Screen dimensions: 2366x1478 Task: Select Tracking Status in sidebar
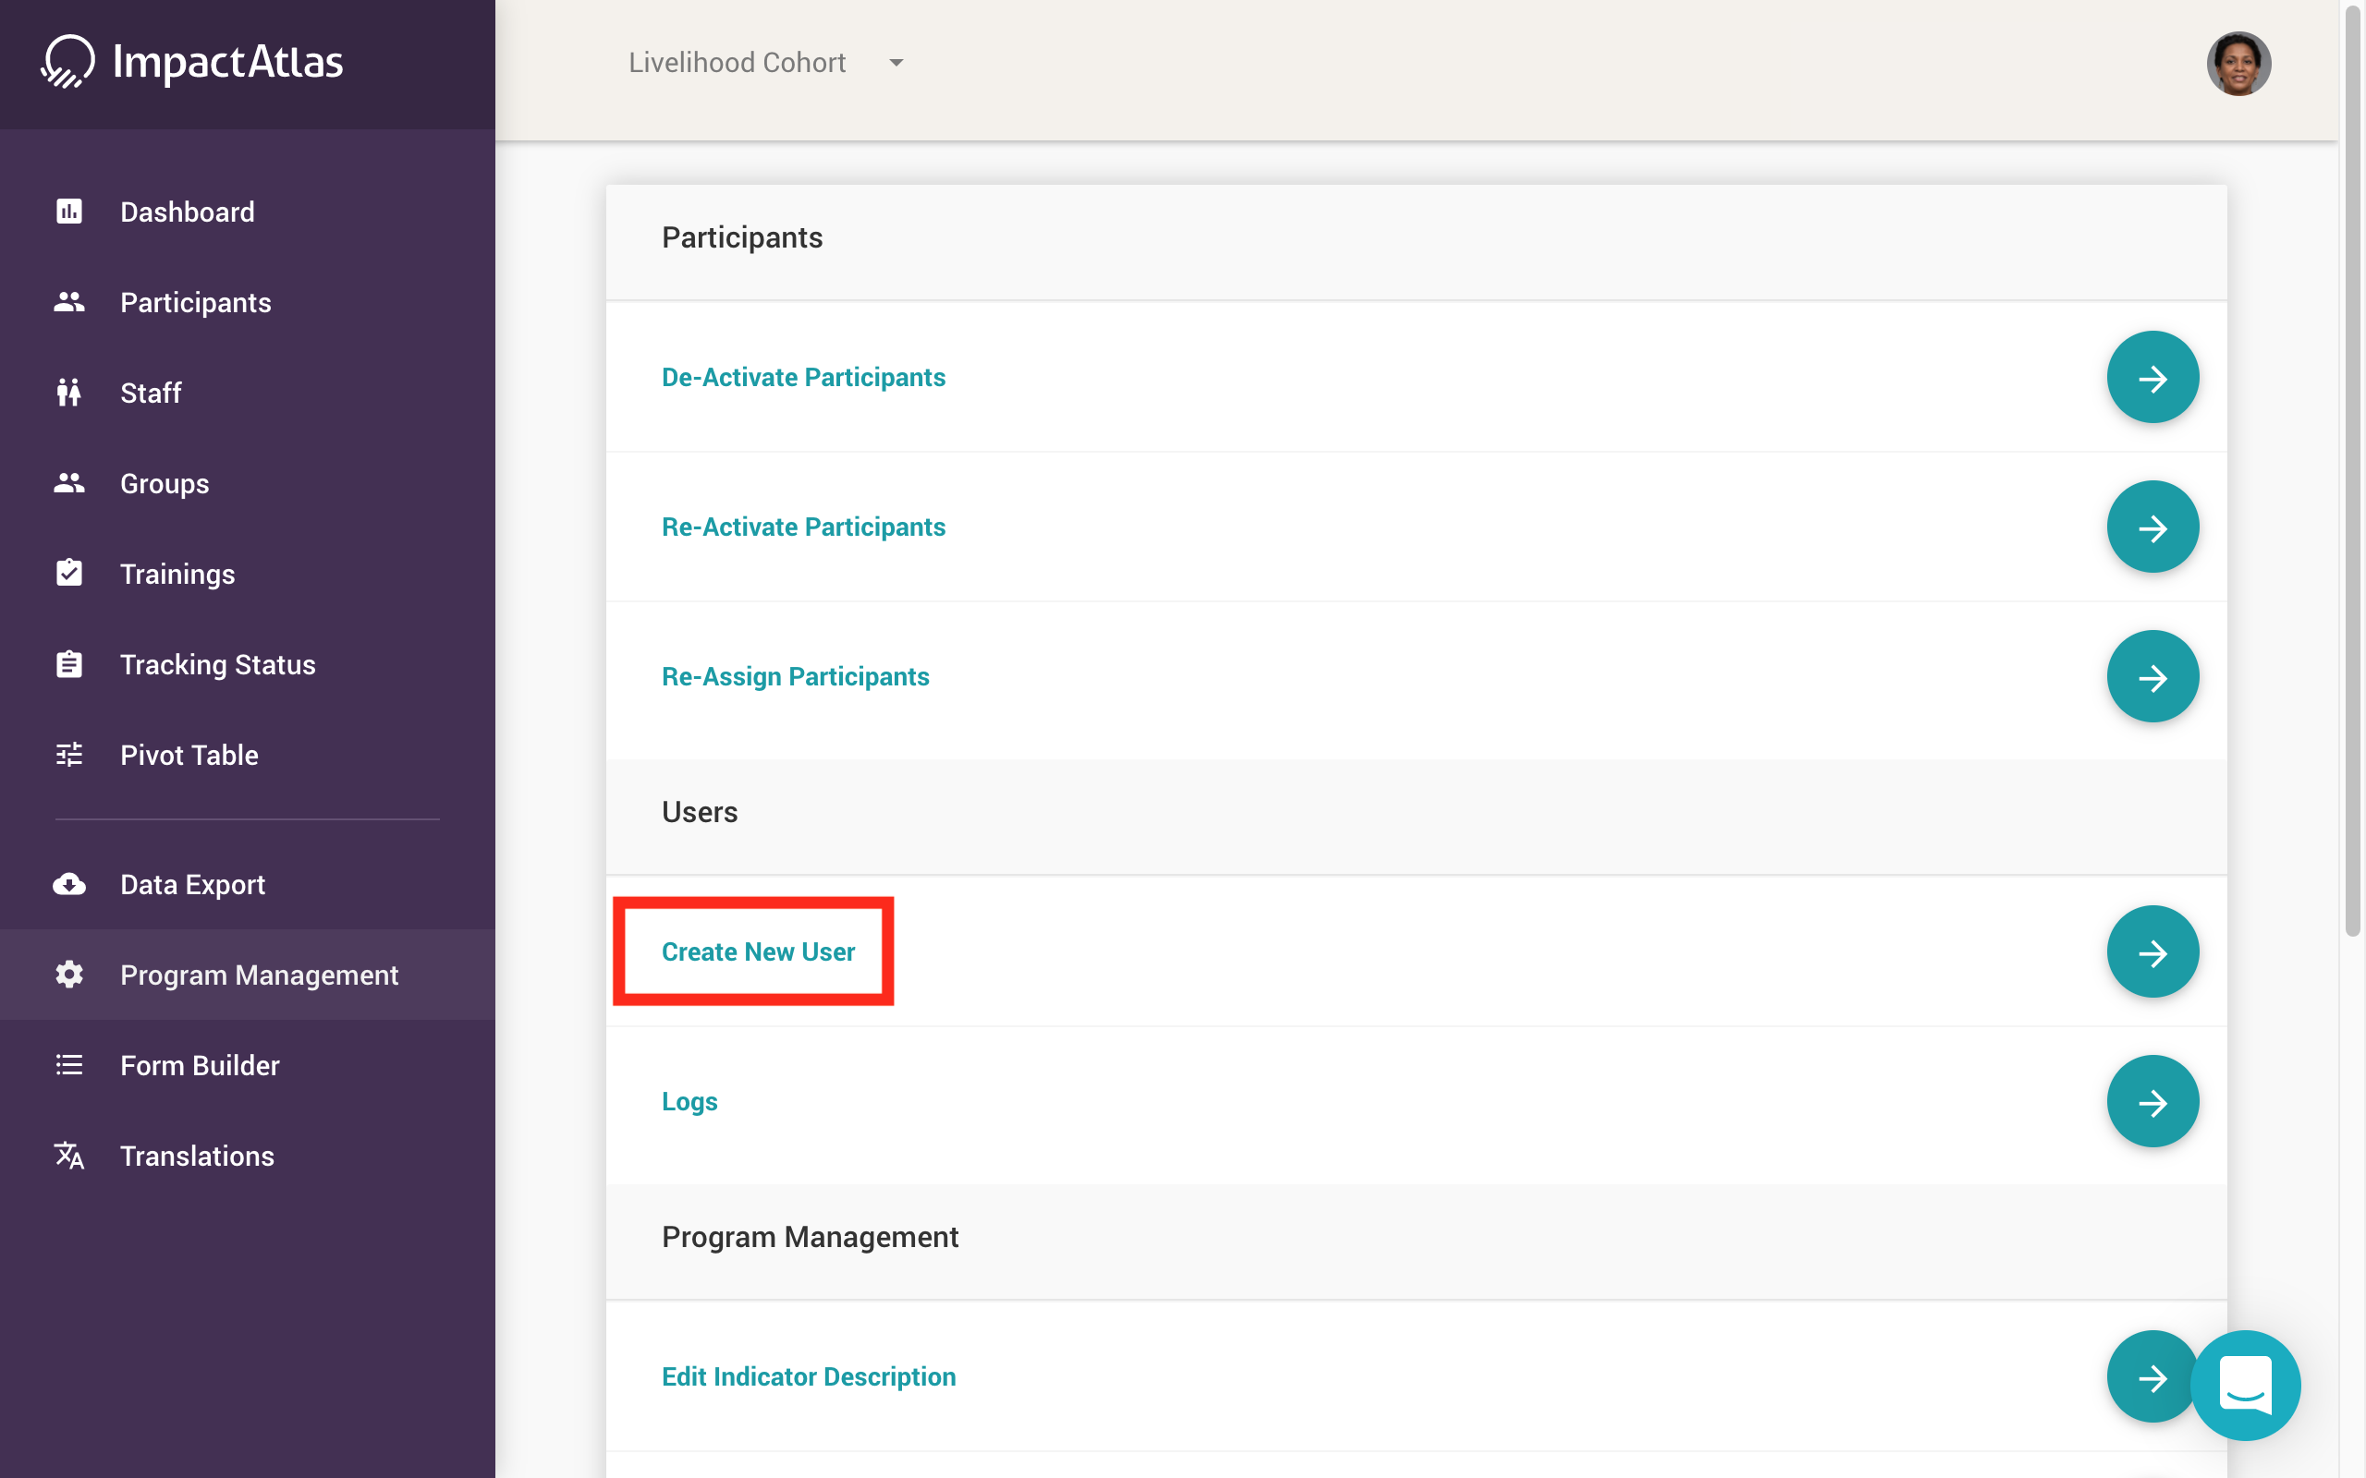[217, 665]
